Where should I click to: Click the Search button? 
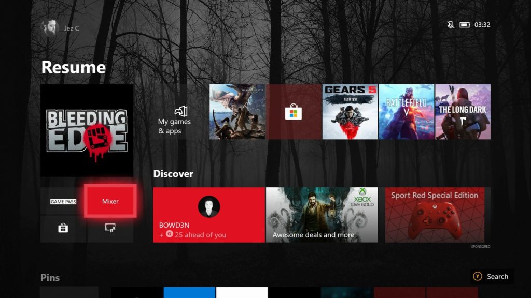492,276
